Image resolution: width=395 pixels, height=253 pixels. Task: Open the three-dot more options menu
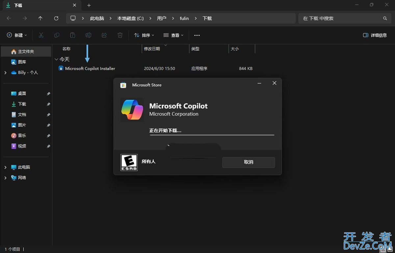197,35
